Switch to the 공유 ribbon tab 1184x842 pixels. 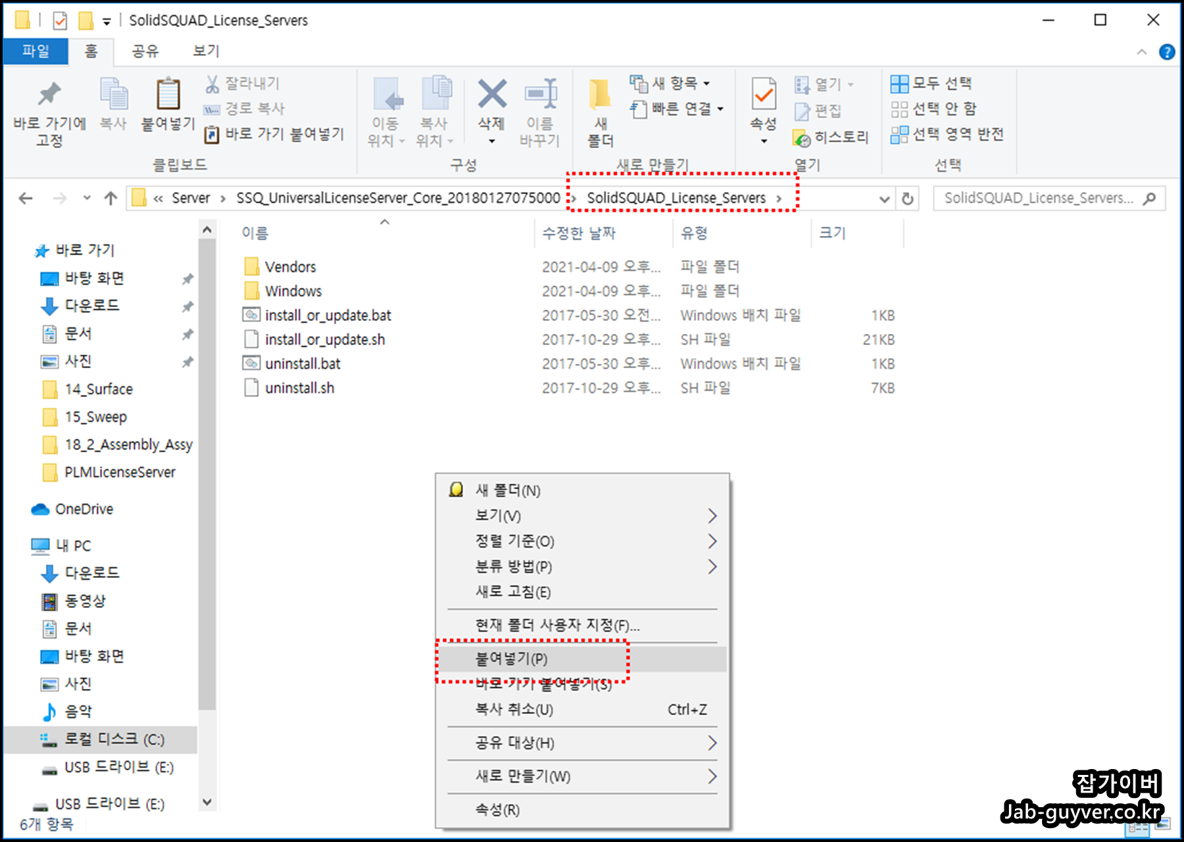145,51
